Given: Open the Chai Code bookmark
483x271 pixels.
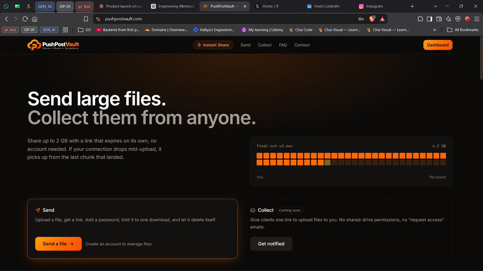Looking at the screenshot, I should 300,30.
